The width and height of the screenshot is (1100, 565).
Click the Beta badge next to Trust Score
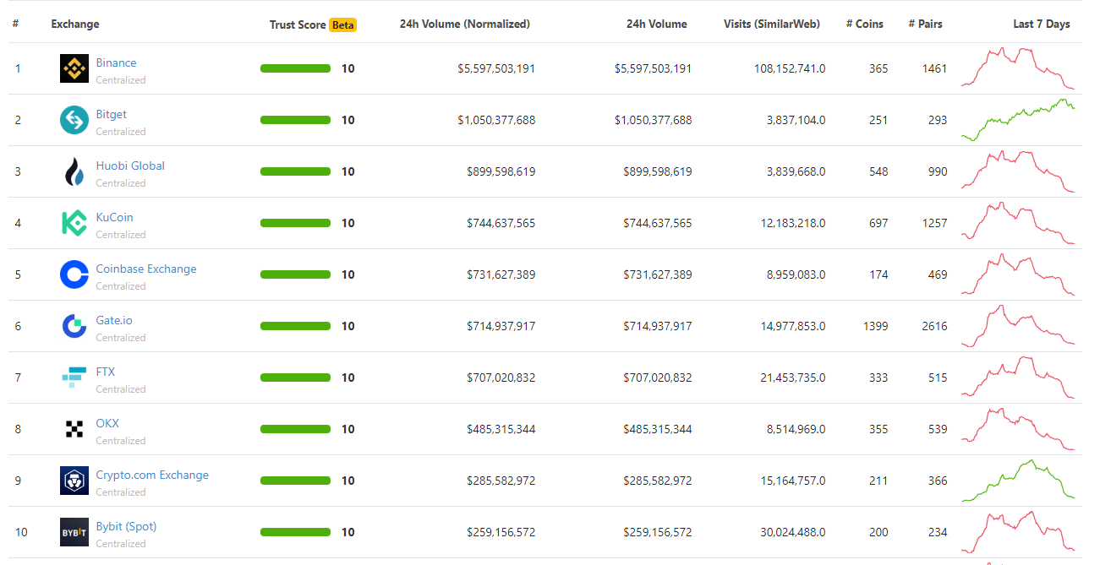click(x=343, y=24)
